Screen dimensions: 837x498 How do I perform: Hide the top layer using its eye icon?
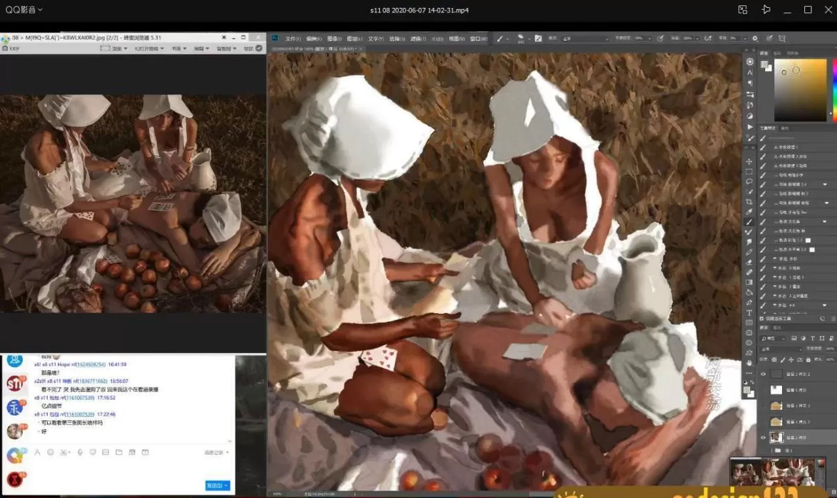(762, 374)
